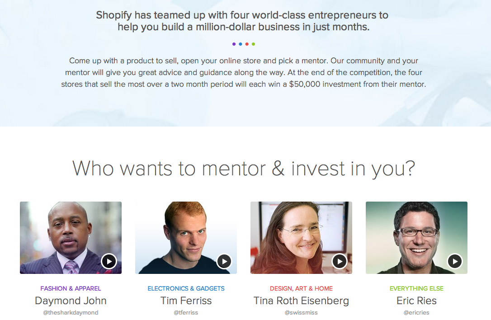Viewport: 491px width, 320px height.
Task: Click the green dot in the divider
Action: [254, 44]
